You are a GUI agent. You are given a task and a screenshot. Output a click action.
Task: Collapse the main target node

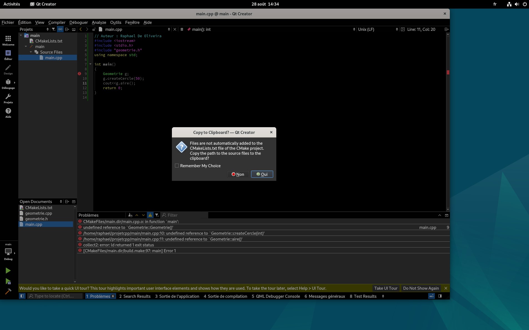[x=26, y=46]
